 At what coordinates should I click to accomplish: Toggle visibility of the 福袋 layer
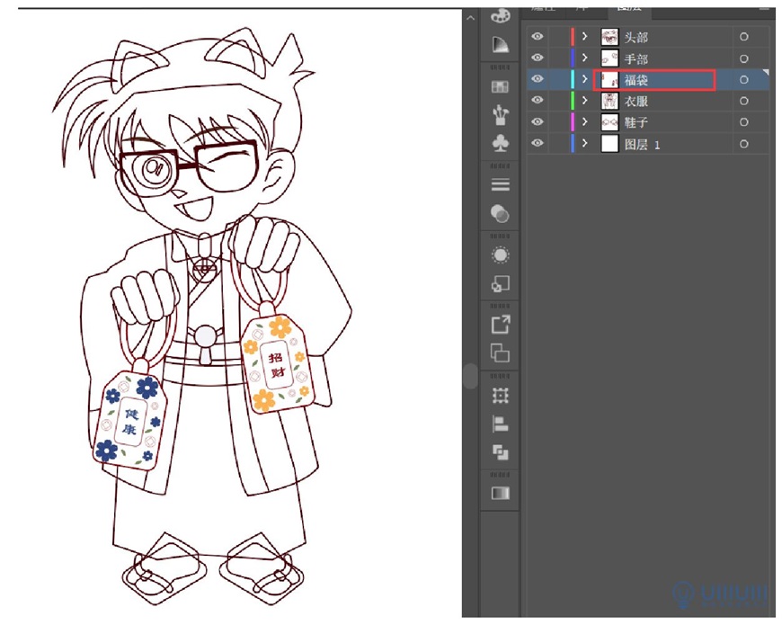pos(538,79)
